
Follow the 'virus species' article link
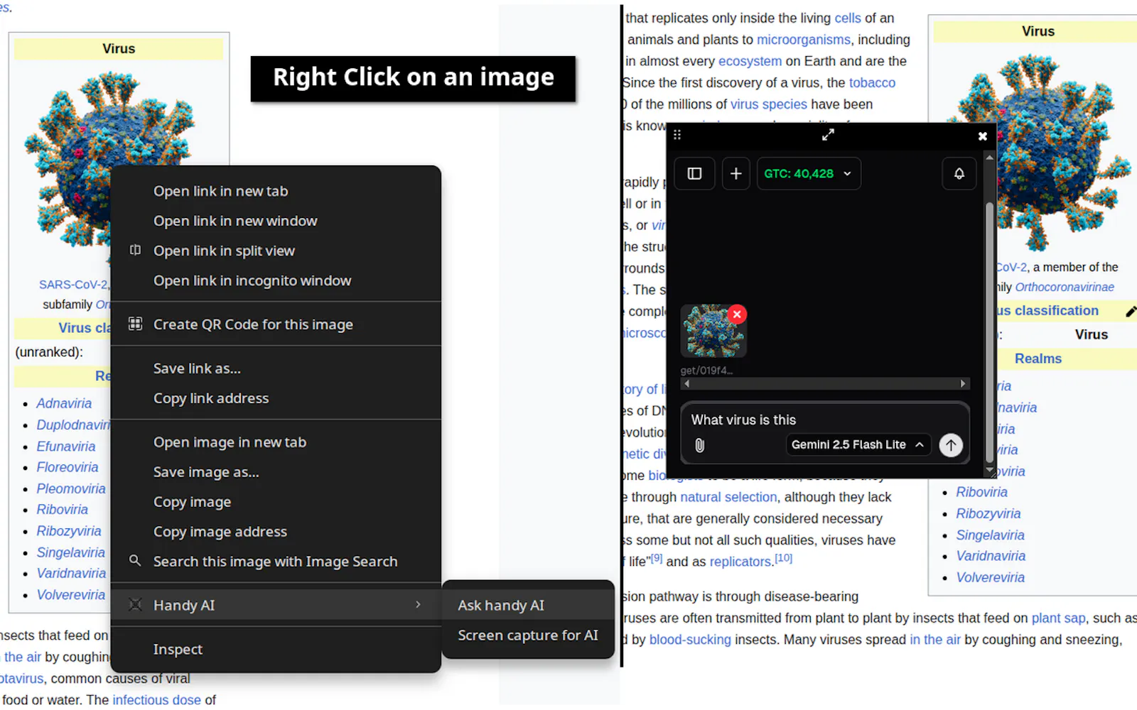click(x=769, y=104)
